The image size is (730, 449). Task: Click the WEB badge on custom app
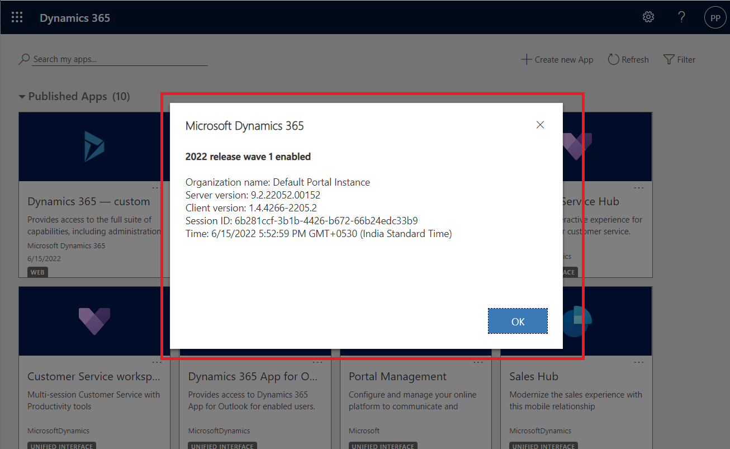click(x=37, y=272)
